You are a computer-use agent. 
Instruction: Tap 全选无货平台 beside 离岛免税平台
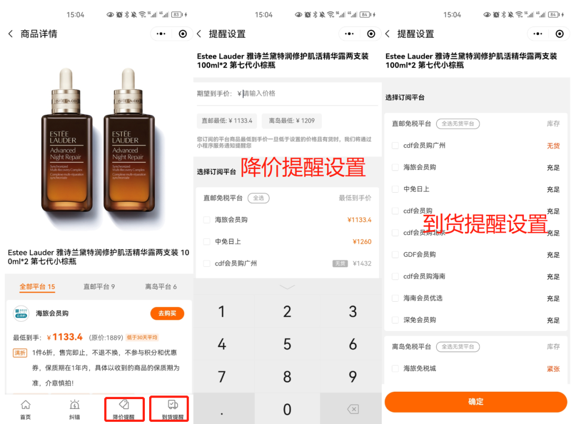click(x=458, y=347)
